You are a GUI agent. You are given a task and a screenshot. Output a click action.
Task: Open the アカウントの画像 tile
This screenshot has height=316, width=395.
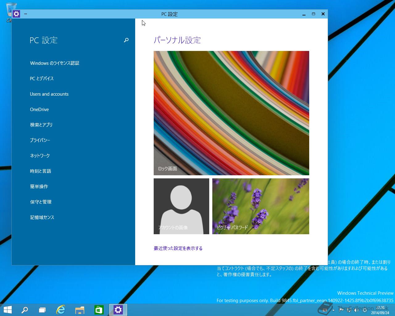181,206
